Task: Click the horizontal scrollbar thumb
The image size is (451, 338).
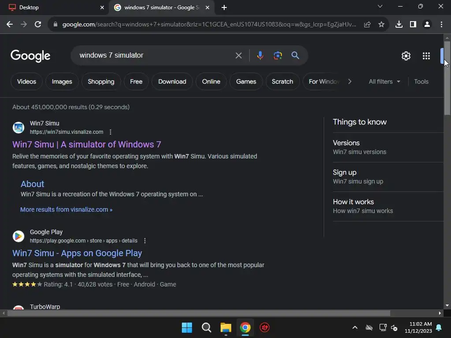Action: [199, 313]
